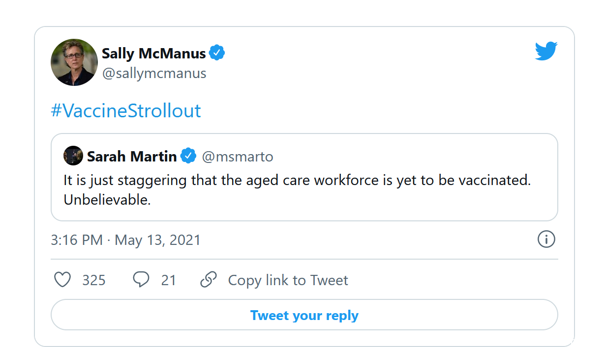
Task: Open the @msmarto handle
Action: (x=238, y=157)
